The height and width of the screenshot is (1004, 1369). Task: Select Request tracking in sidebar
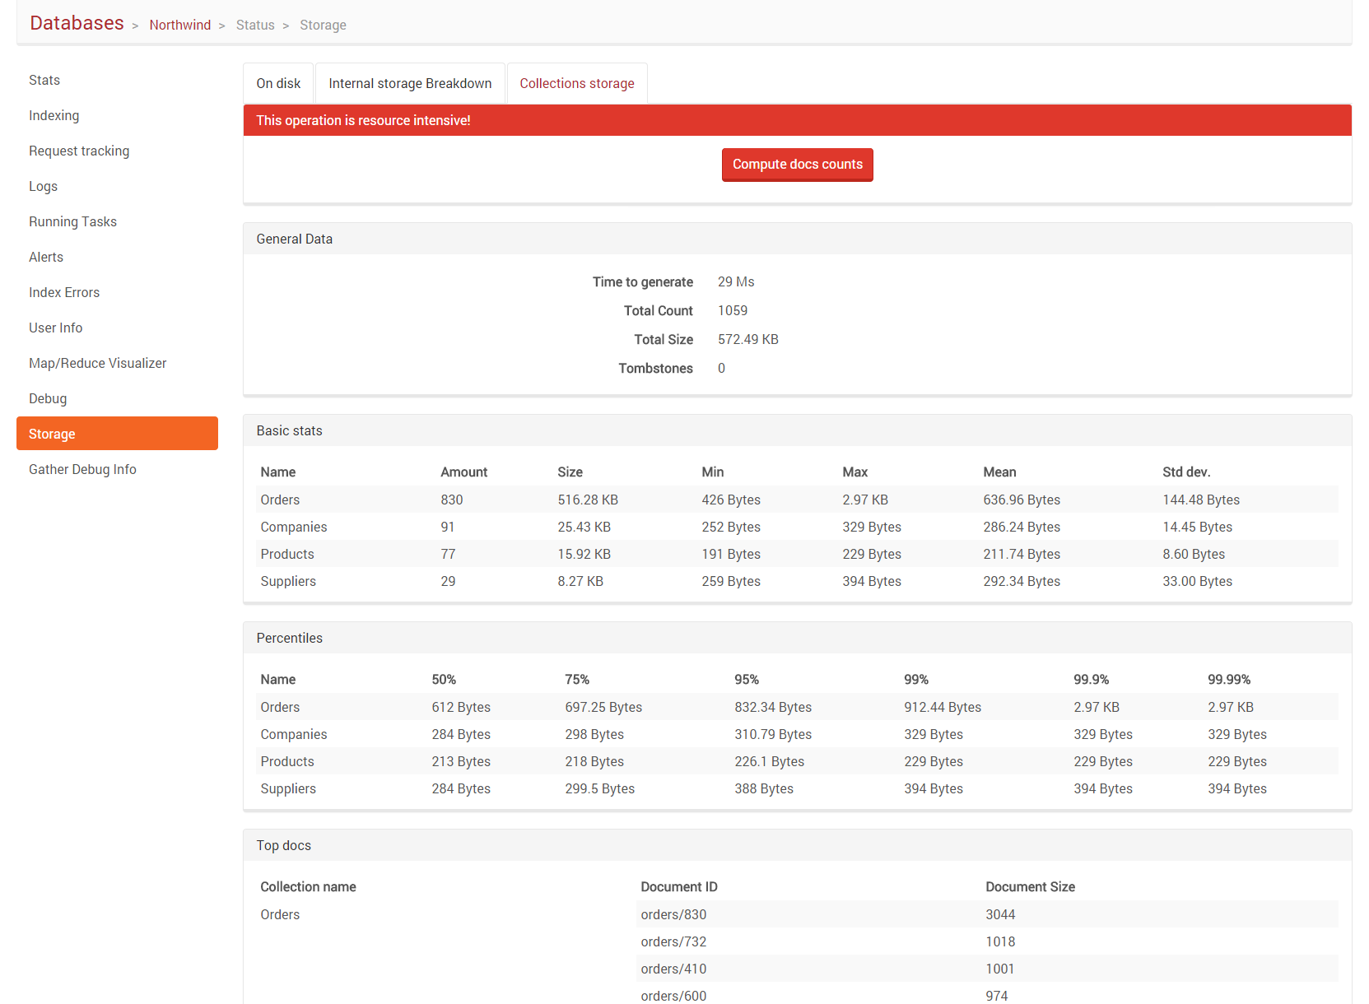(117, 151)
